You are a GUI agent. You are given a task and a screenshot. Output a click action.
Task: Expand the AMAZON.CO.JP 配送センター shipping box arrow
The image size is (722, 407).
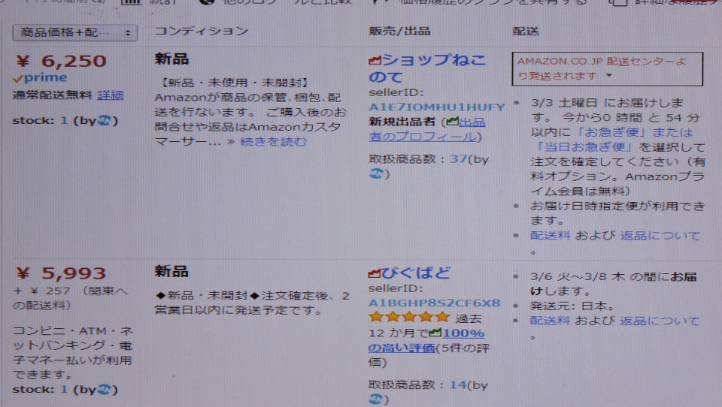(x=608, y=75)
